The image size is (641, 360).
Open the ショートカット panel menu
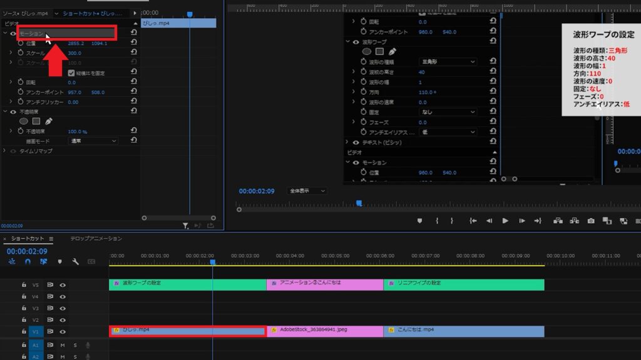pos(51,238)
